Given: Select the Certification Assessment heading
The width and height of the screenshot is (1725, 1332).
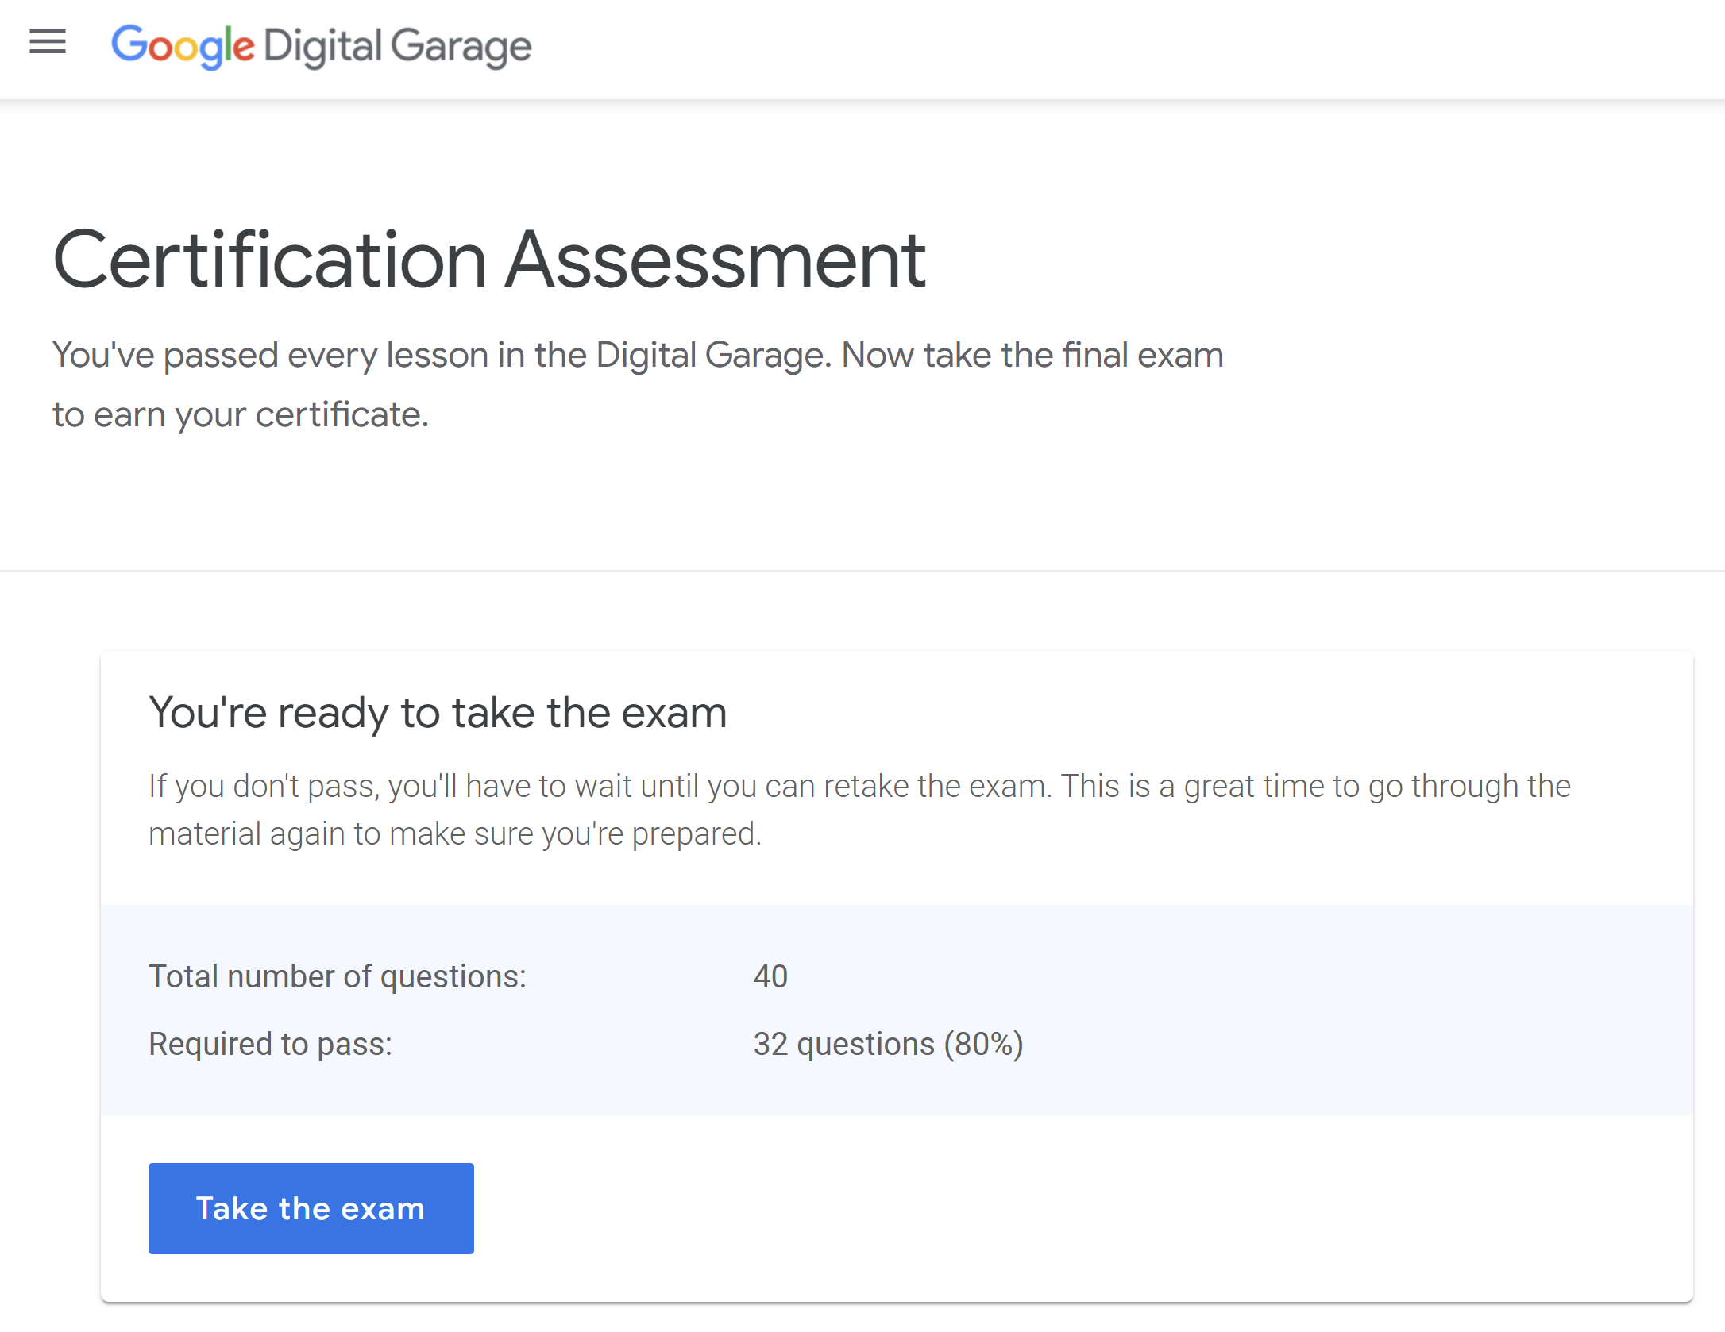Looking at the screenshot, I should point(489,260).
